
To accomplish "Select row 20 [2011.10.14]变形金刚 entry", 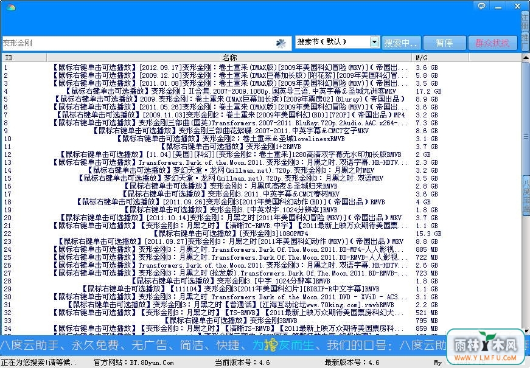I will [x=262, y=218].
